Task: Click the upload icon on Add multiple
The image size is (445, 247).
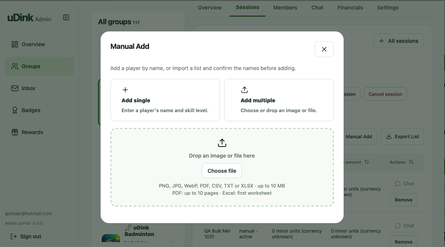Action: pos(245,90)
